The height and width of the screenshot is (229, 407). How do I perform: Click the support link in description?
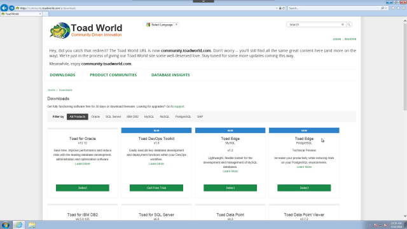click(179, 106)
